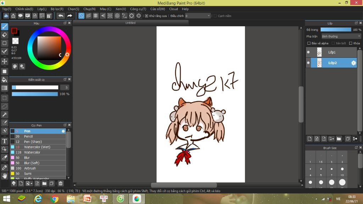Image resolution: width=363 pixels, height=204 pixels.
Task: Open snap settings gear icon
Action: click(139, 16)
